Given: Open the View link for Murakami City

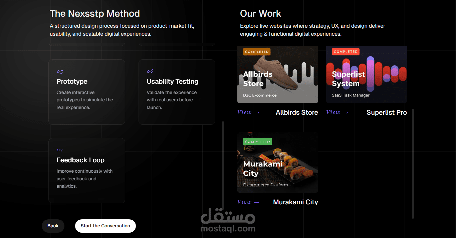Looking at the screenshot, I should (x=248, y=202).
